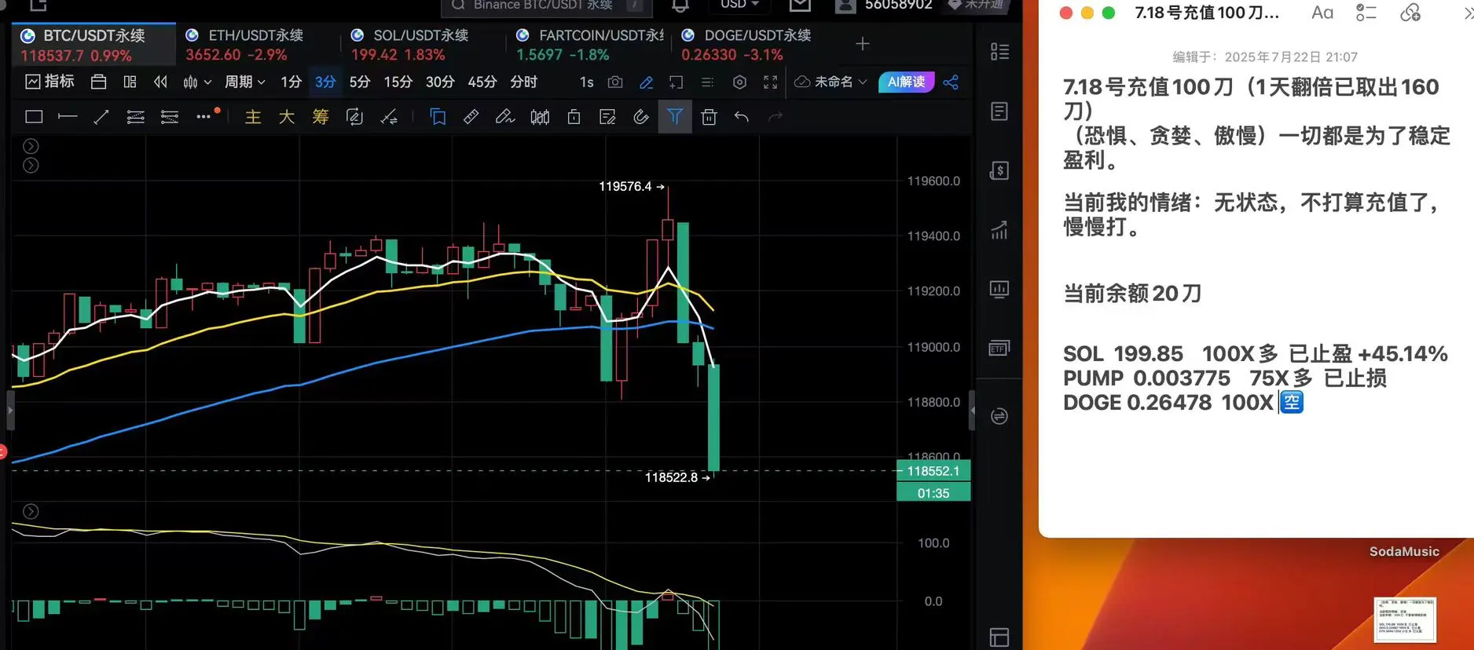1474x650 pixels.
Task: Click the blue overlapping-pages icon
Action: coord(438,117)
